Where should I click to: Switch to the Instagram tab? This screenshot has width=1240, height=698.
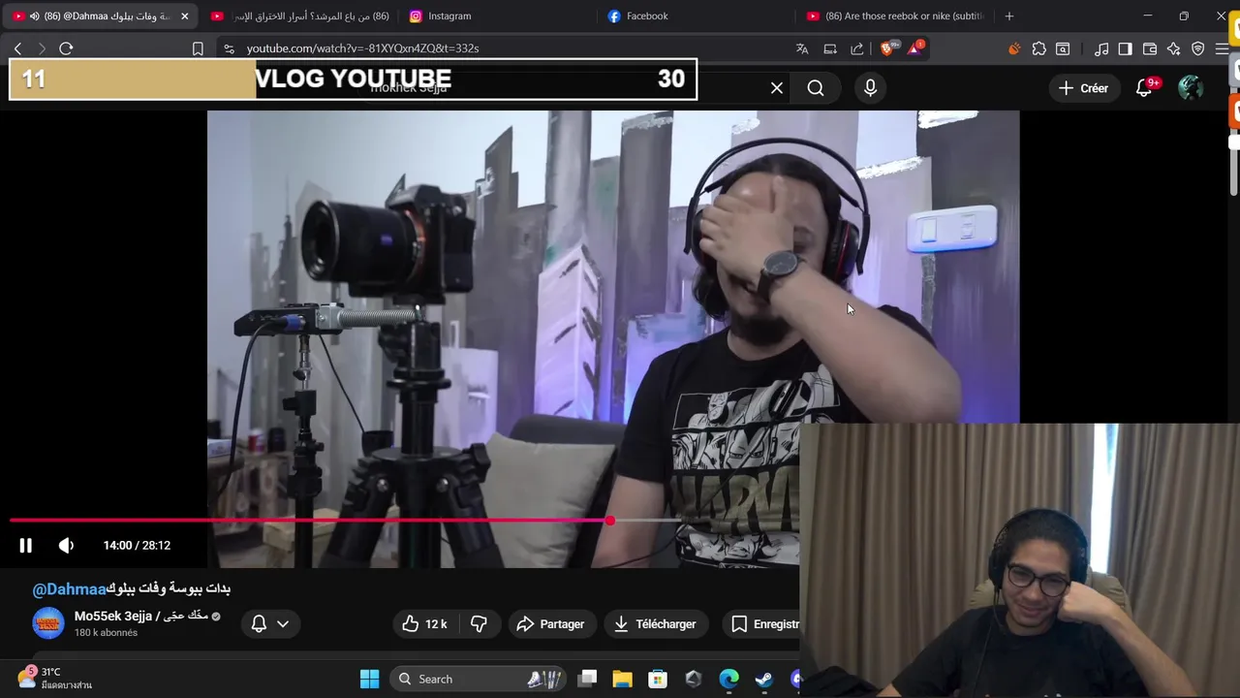tap(449, 16)
